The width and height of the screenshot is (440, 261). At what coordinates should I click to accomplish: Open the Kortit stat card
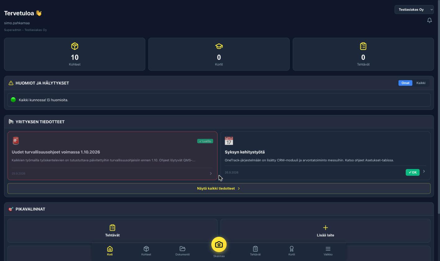point(219,54)
